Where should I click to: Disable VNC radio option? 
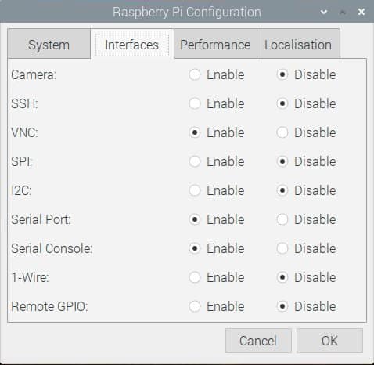(x=282, y=132)
